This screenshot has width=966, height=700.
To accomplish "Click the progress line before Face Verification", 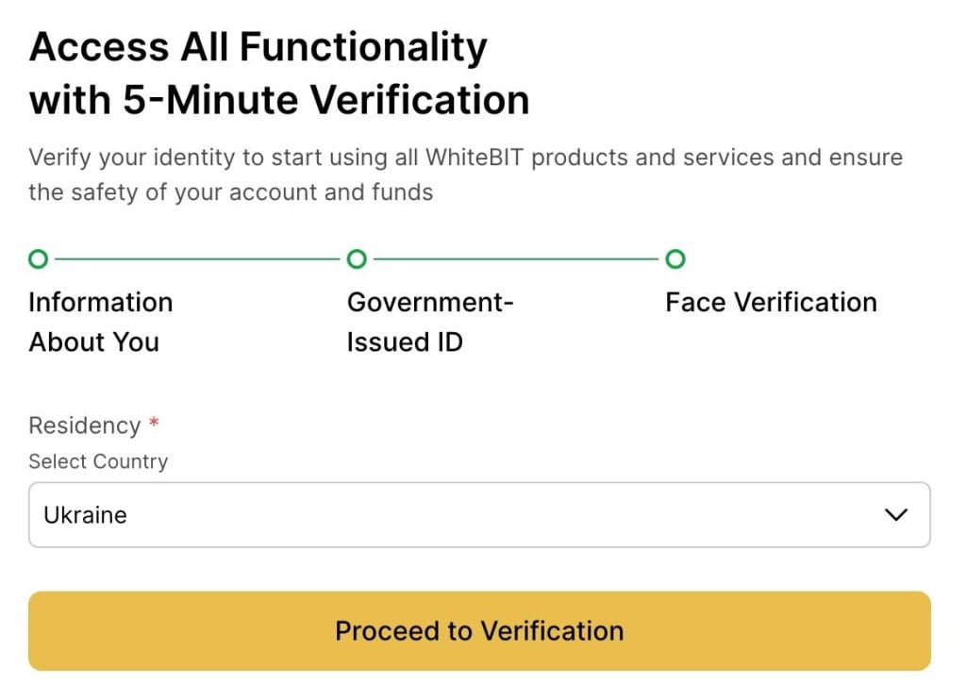I will 514,258.
